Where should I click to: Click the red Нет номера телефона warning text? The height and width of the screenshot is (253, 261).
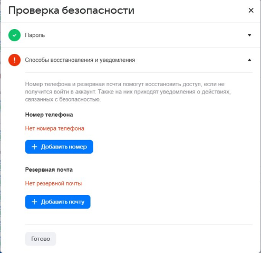(x=55, y=128)
